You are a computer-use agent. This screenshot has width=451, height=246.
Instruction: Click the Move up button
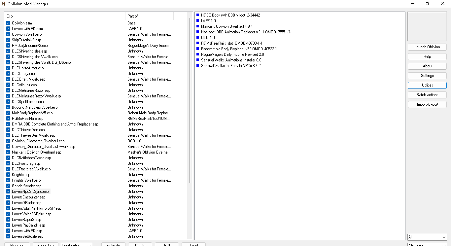click(x=17, y=244)
